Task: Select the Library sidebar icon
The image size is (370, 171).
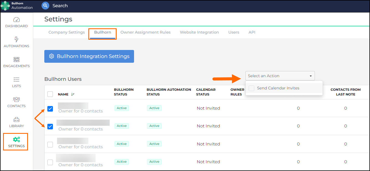Action: [16, 121]
